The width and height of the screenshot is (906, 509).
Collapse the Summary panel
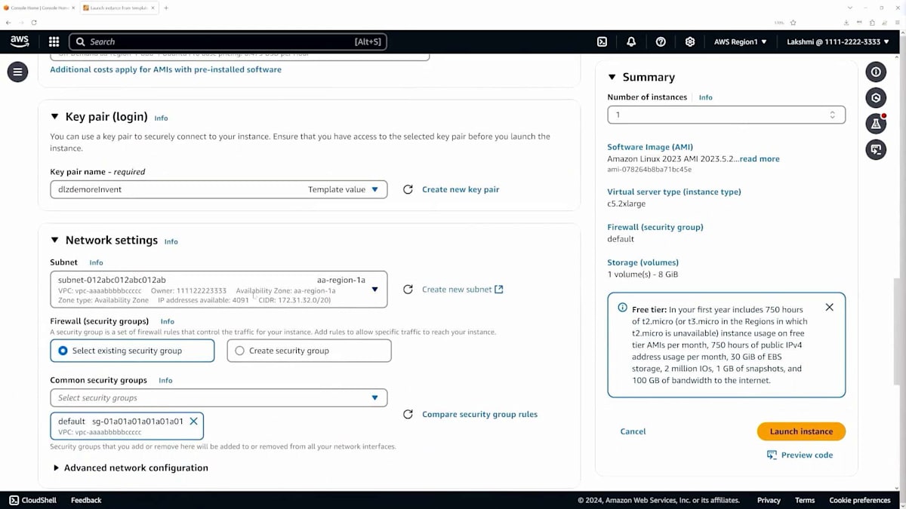[612, 77]
